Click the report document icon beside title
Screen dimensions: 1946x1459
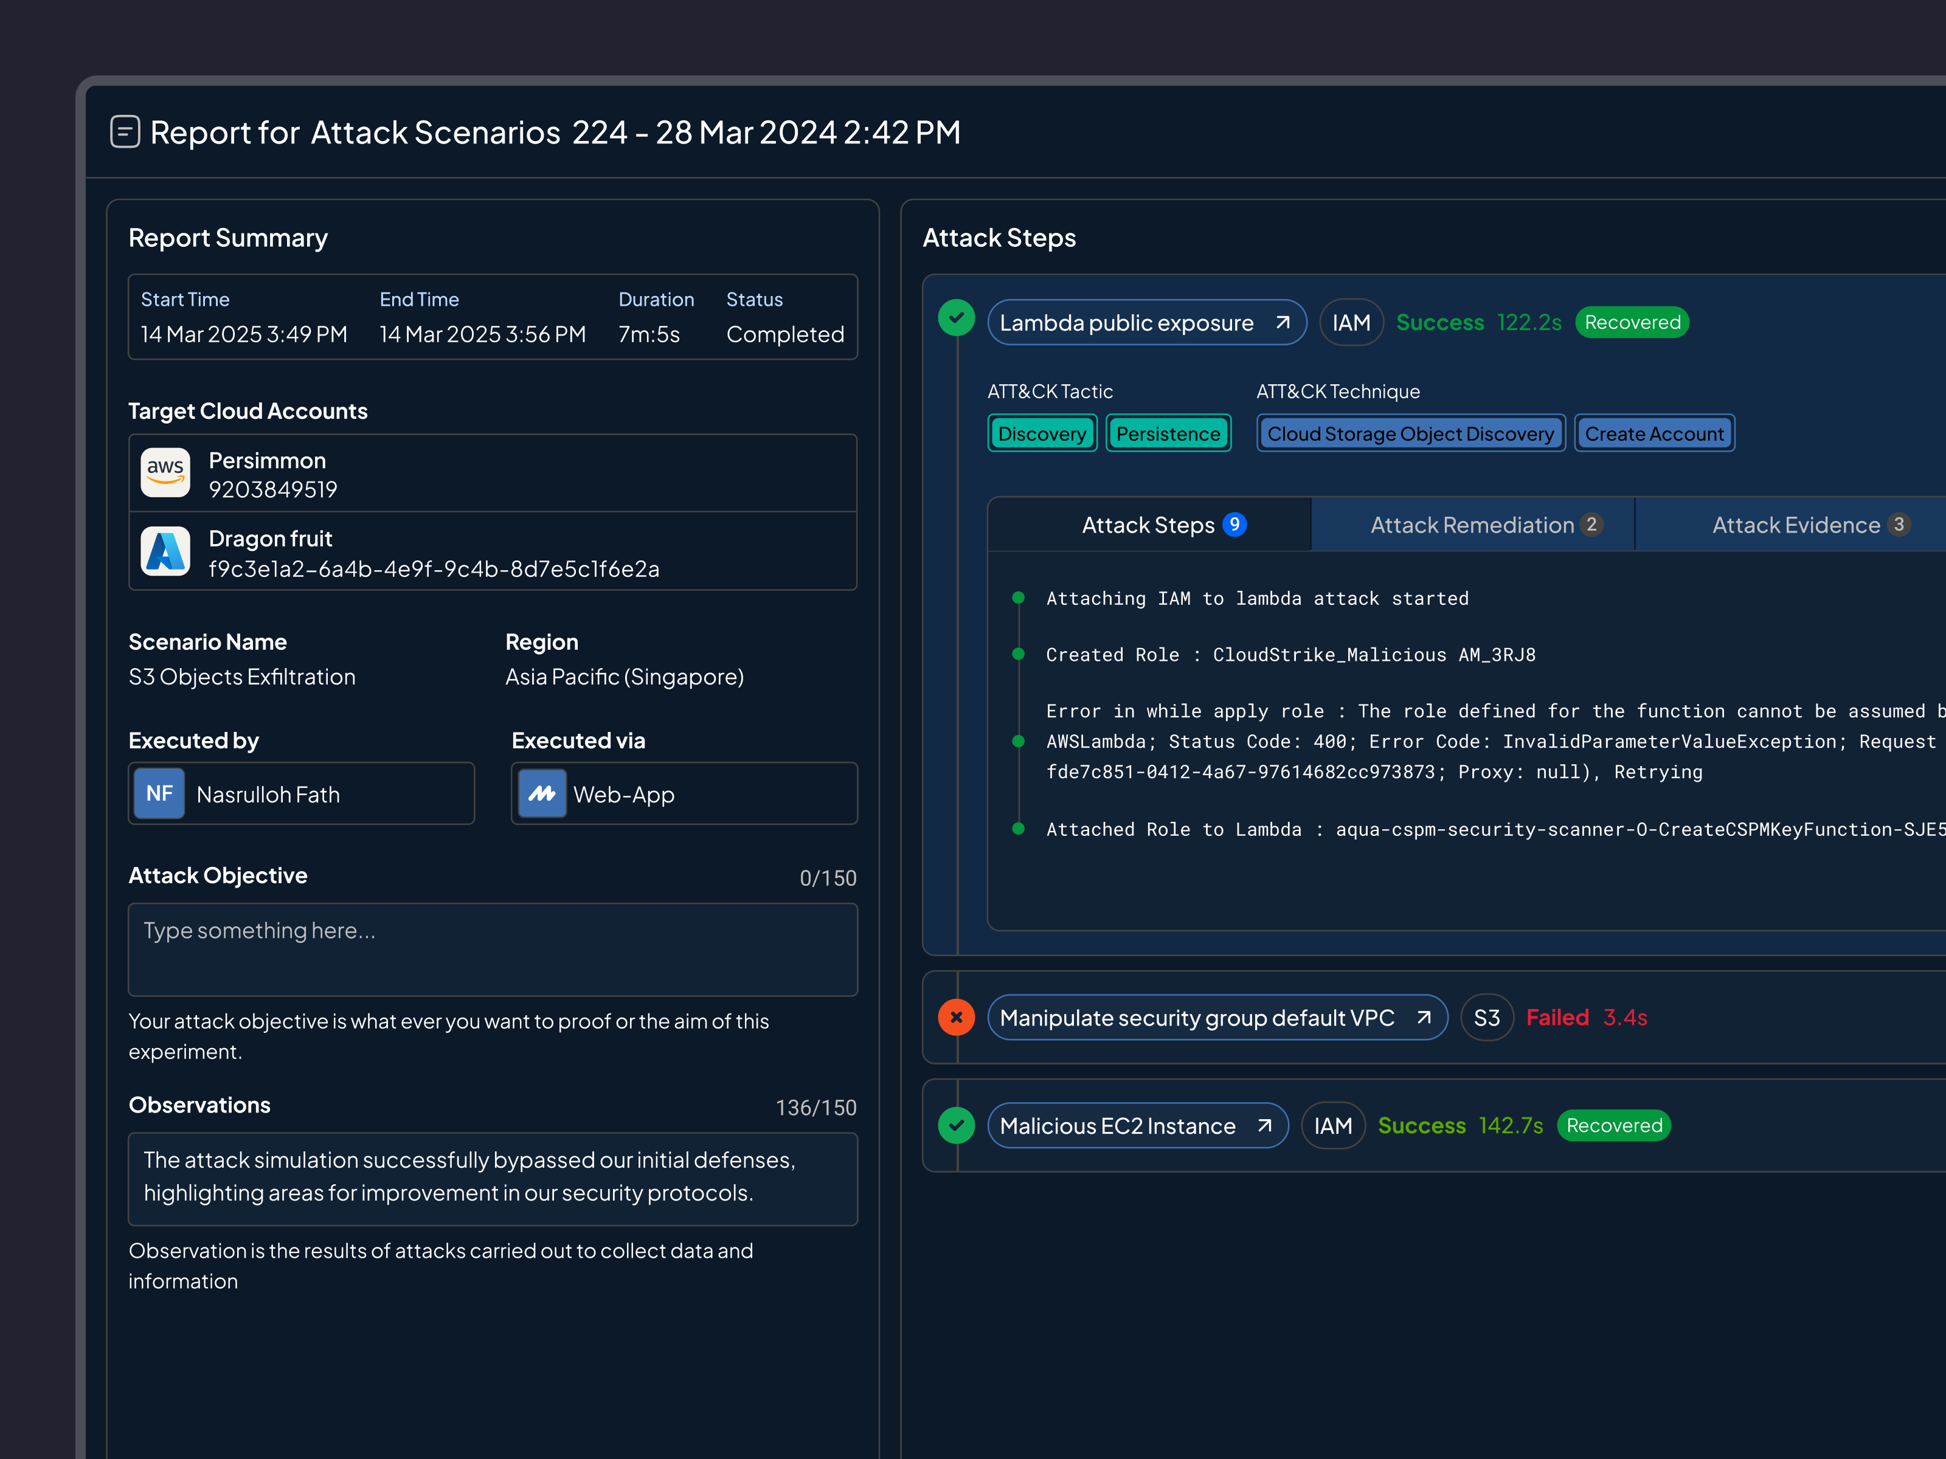tap(125, 132)
